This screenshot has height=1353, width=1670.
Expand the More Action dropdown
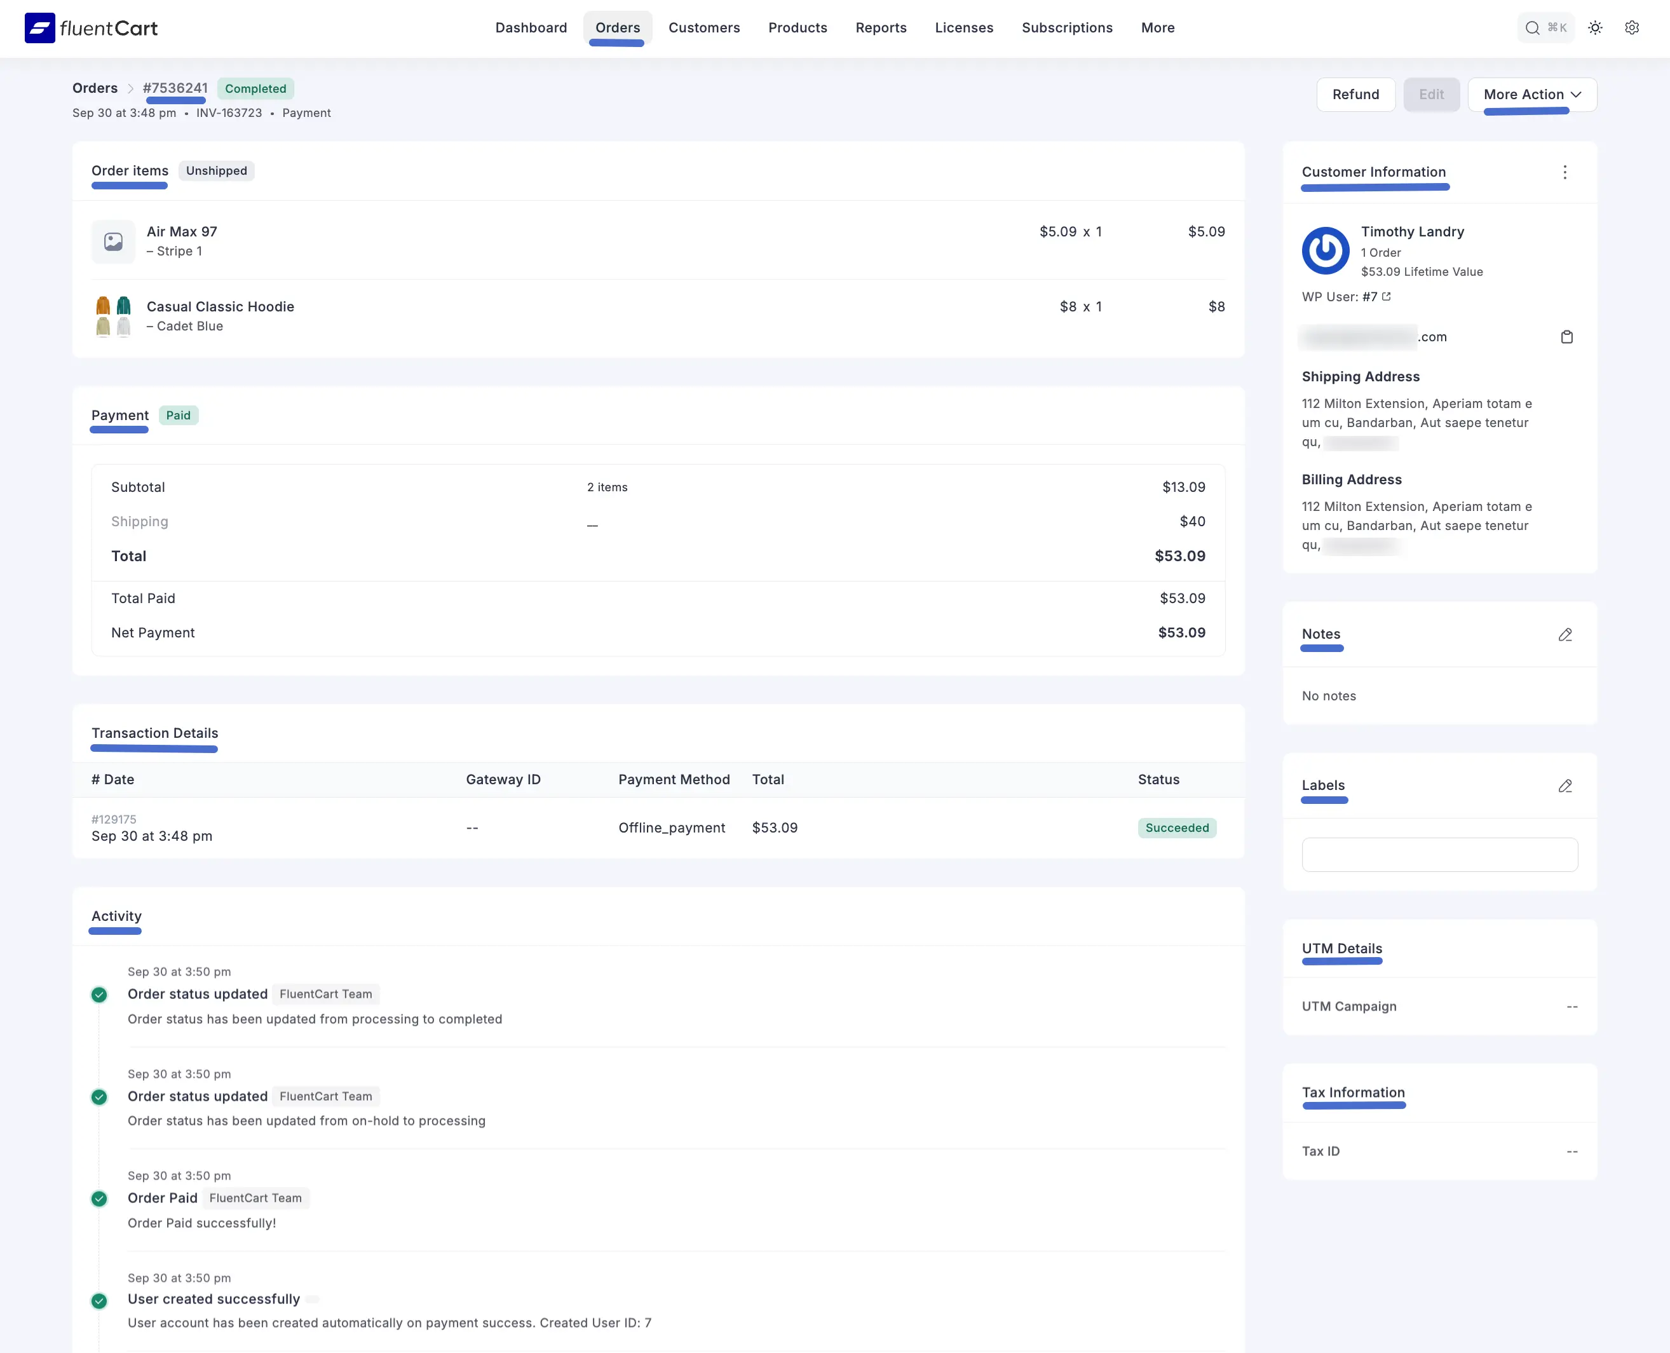click(1532, 94)
